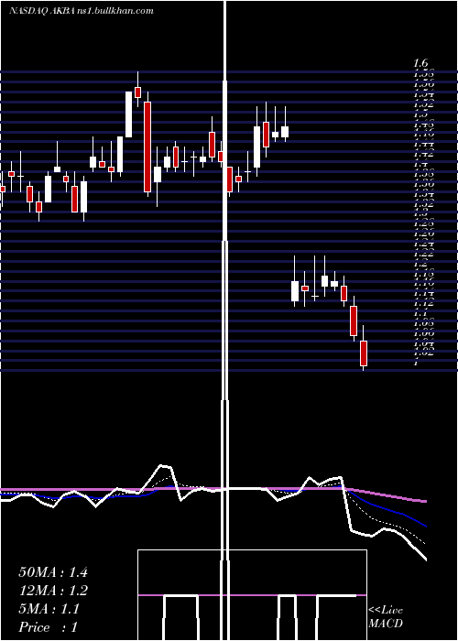Viewport: 458px width, 641px height.
Task: Click the <<Live MACD label
Action: pos(386,616)
